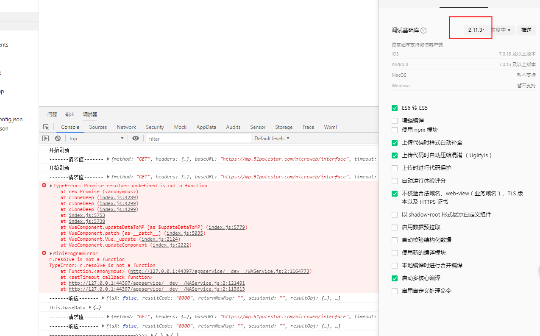Open the AppData tab
Viewport: 540px width, 336px height.
click(206, 127)
